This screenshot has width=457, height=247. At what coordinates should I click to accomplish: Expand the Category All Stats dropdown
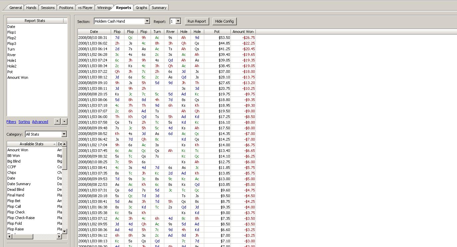click(x=64, y=134)
